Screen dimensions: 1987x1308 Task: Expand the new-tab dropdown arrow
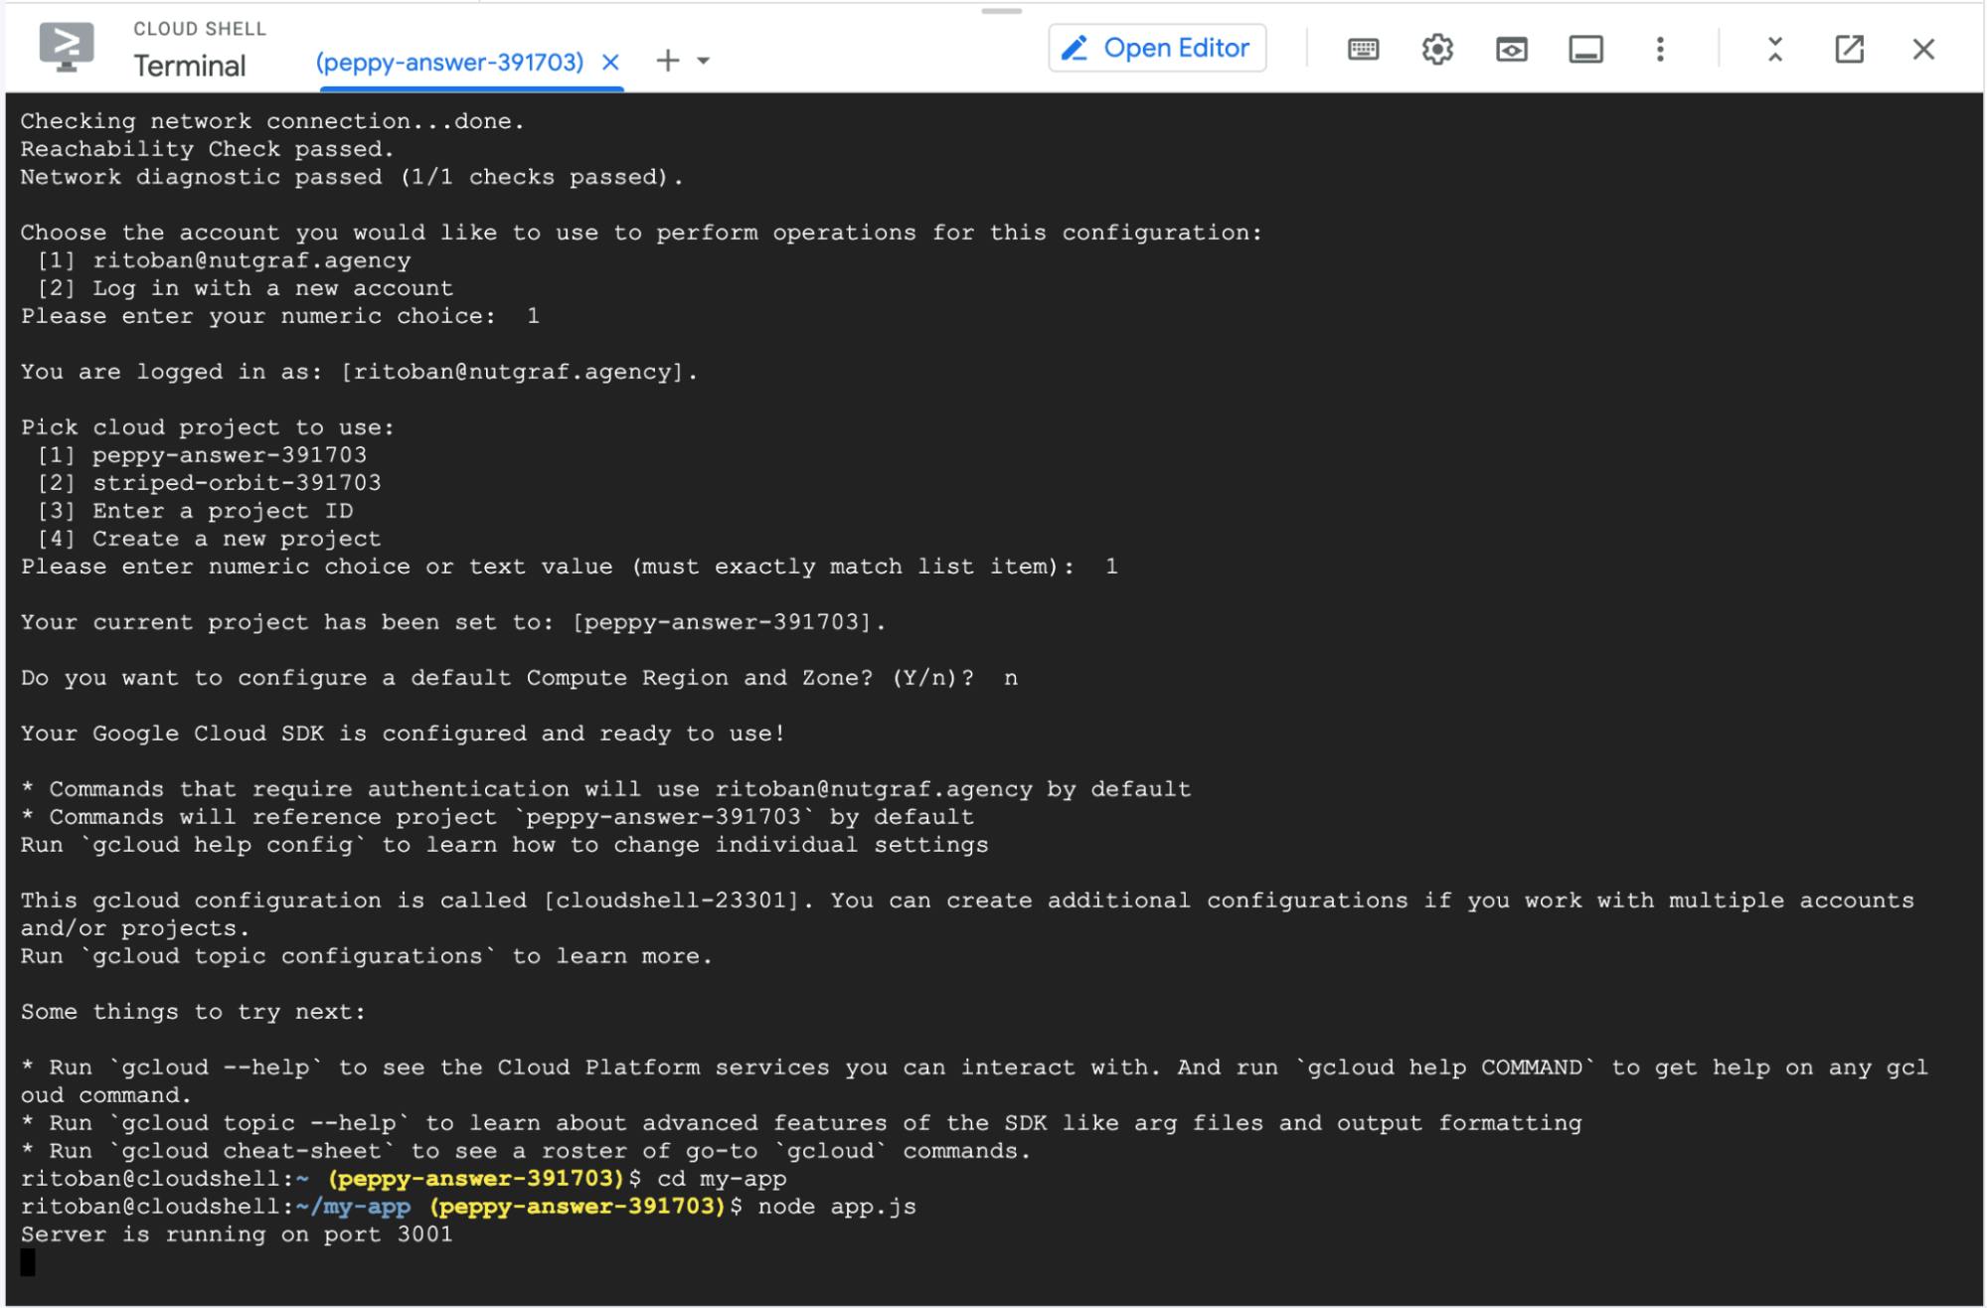coord(702,62)
